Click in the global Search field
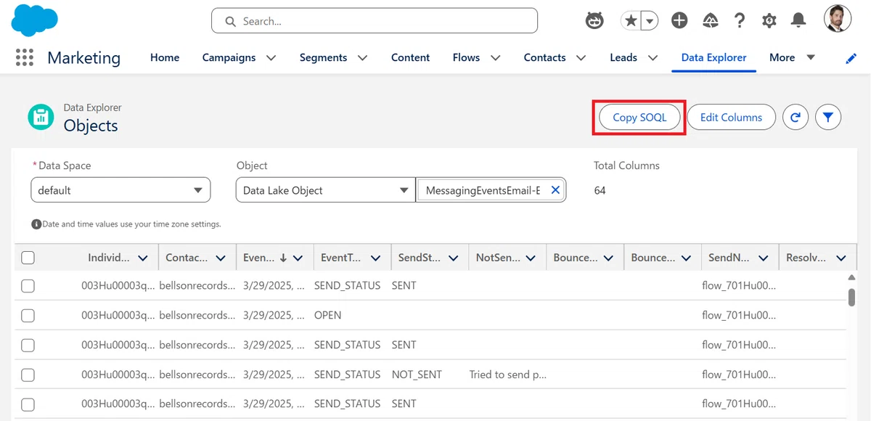 [375, 21]
